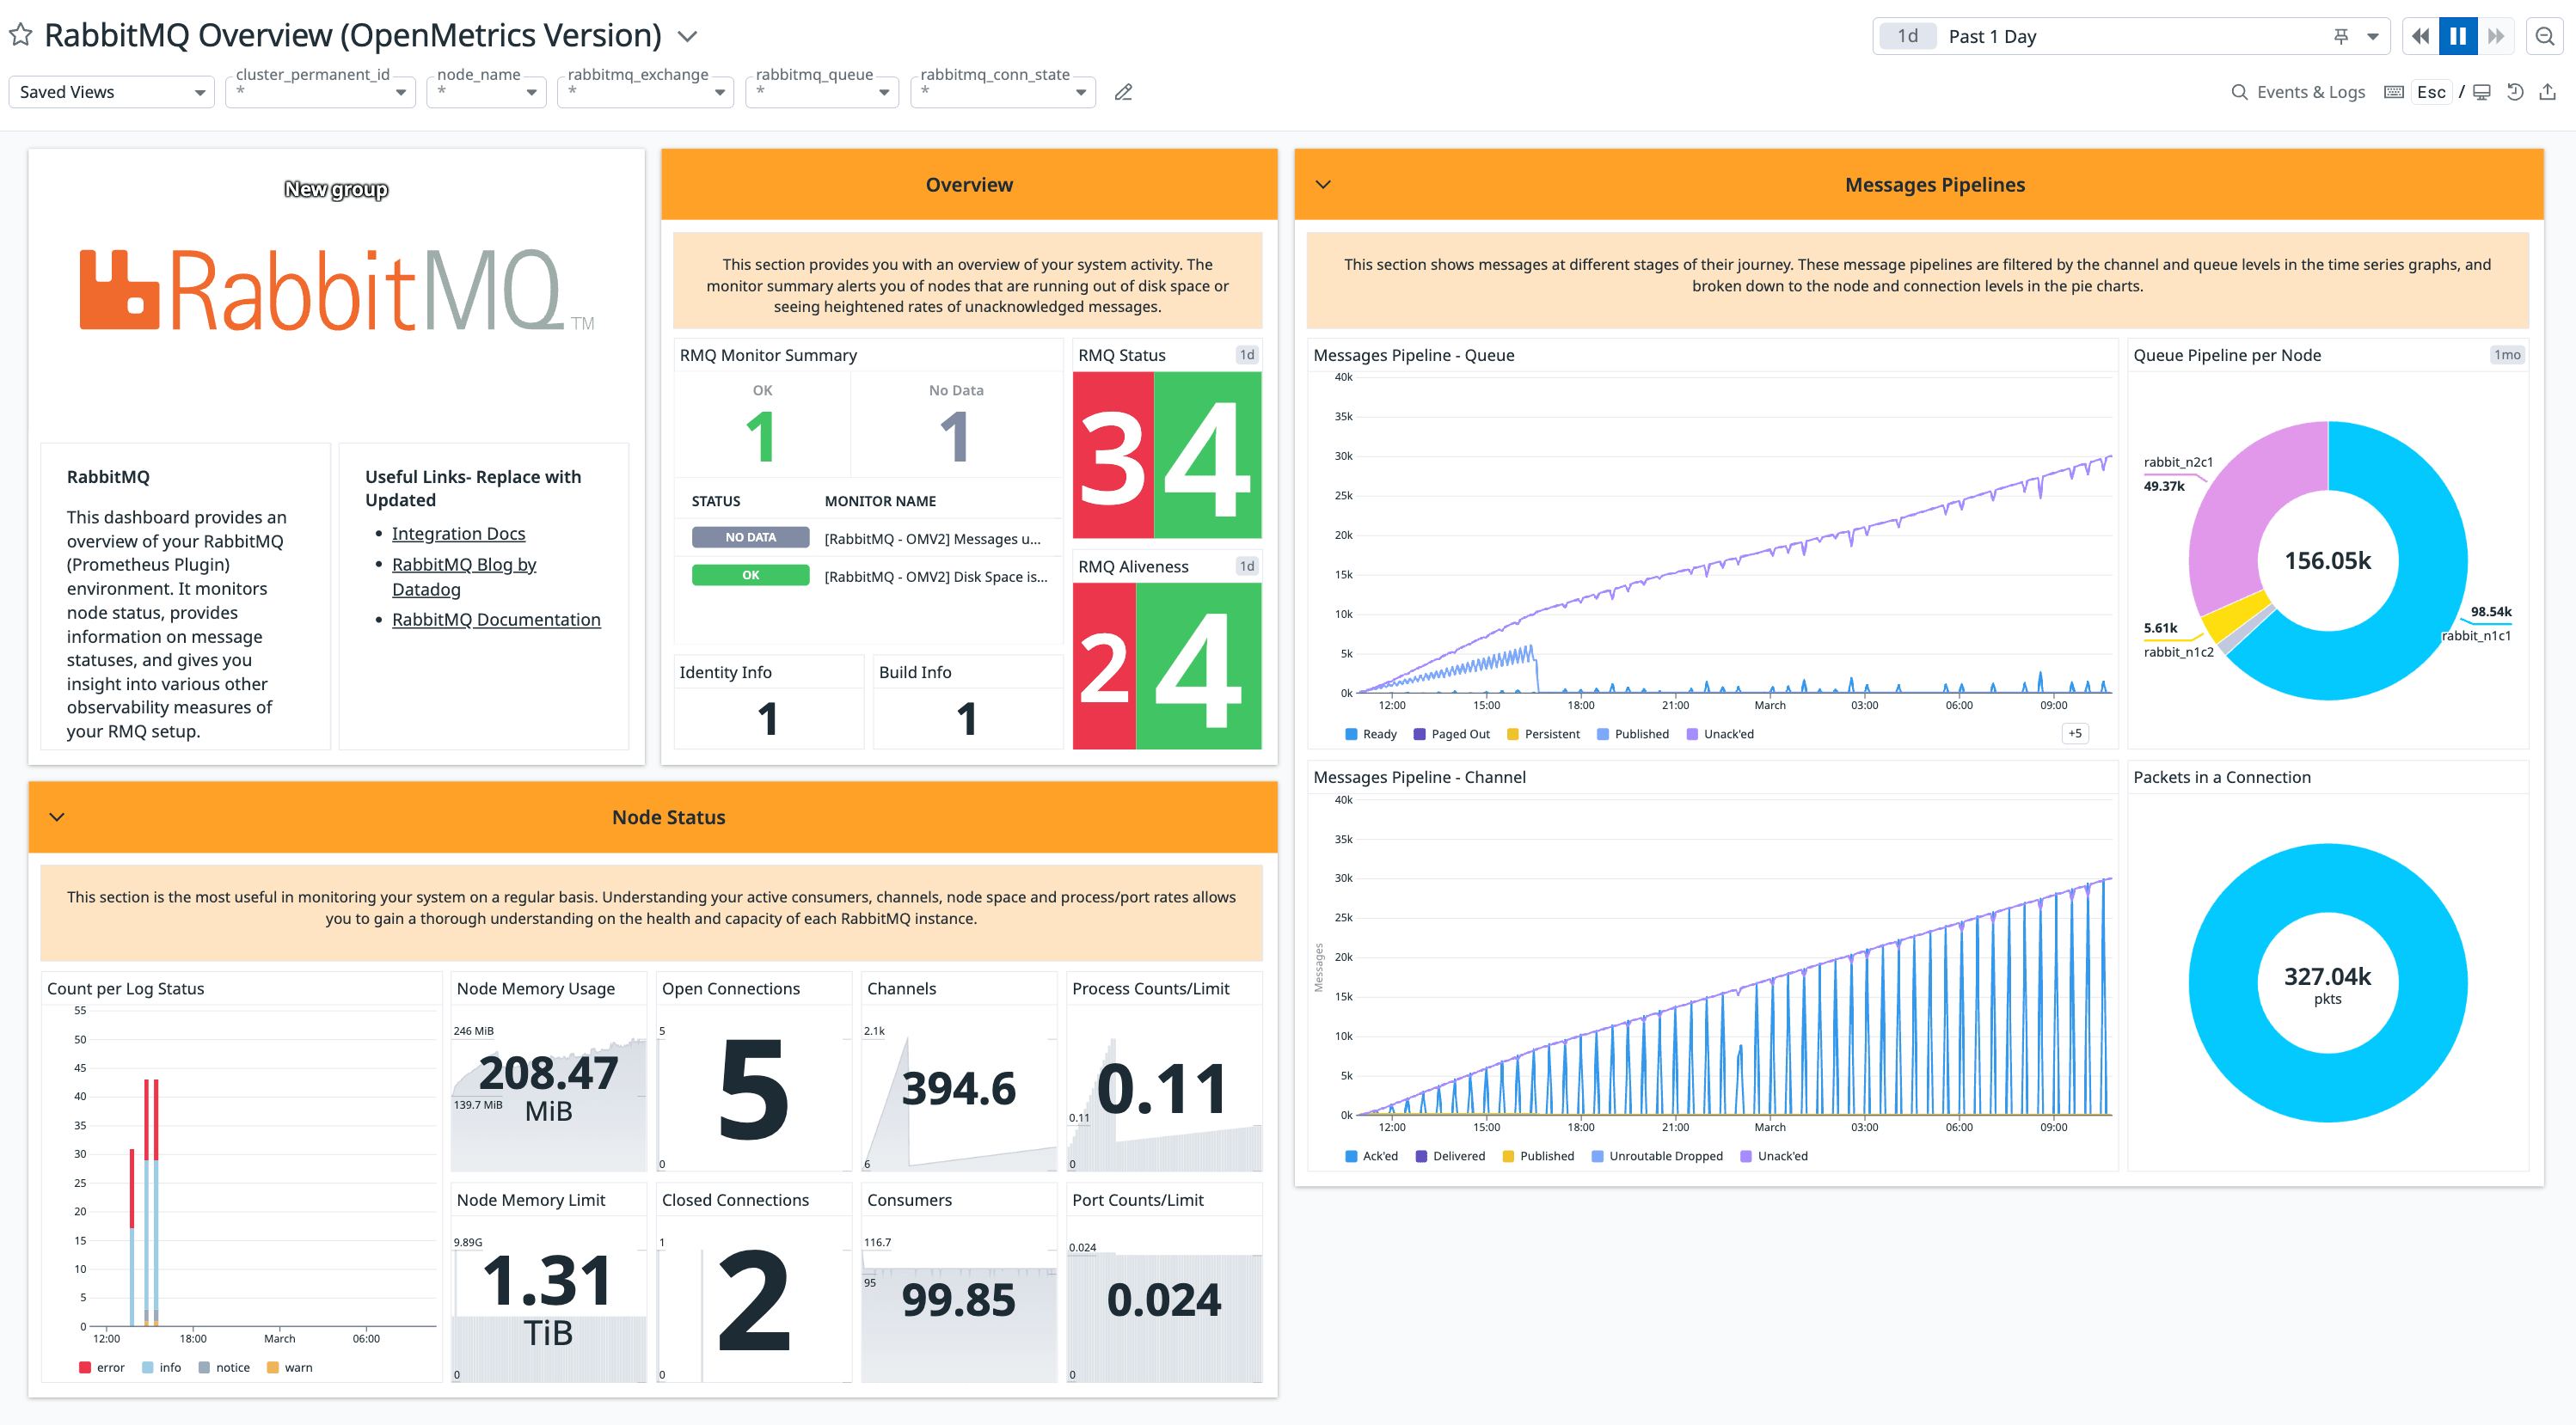Screen dimensions: 2576x1425
Task: Enter TV mode using monitor icon
Action: [2482, 92]
